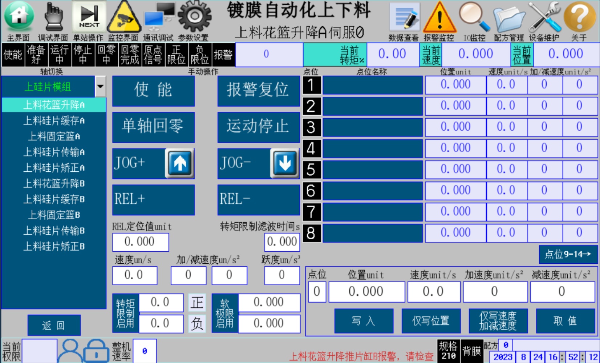Click the REL定位值 input field
This screenshot has height=363, width=600.
coord(140,242)
